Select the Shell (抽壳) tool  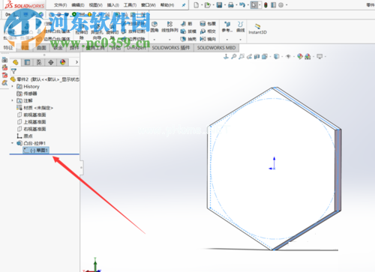point(188,39)
